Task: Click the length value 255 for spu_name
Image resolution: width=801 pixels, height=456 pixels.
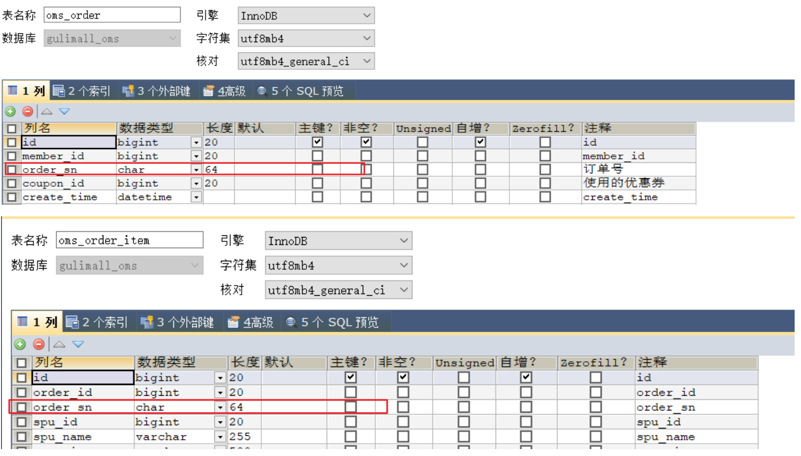Action: (x=245, y=437)
